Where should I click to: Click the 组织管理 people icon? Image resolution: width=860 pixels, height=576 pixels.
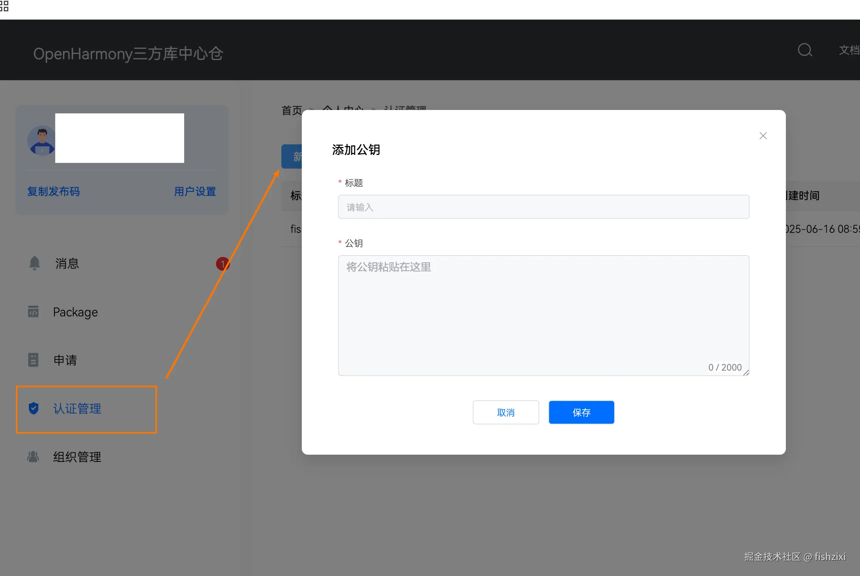pos(33,457)
